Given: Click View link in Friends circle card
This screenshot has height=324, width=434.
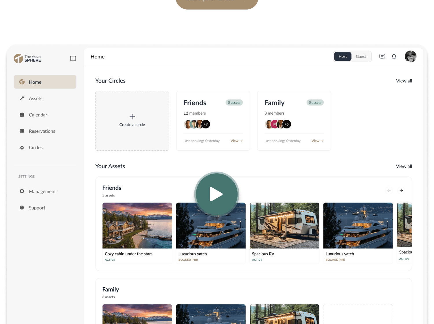Looking at the screenshot, I should [237, 141].
